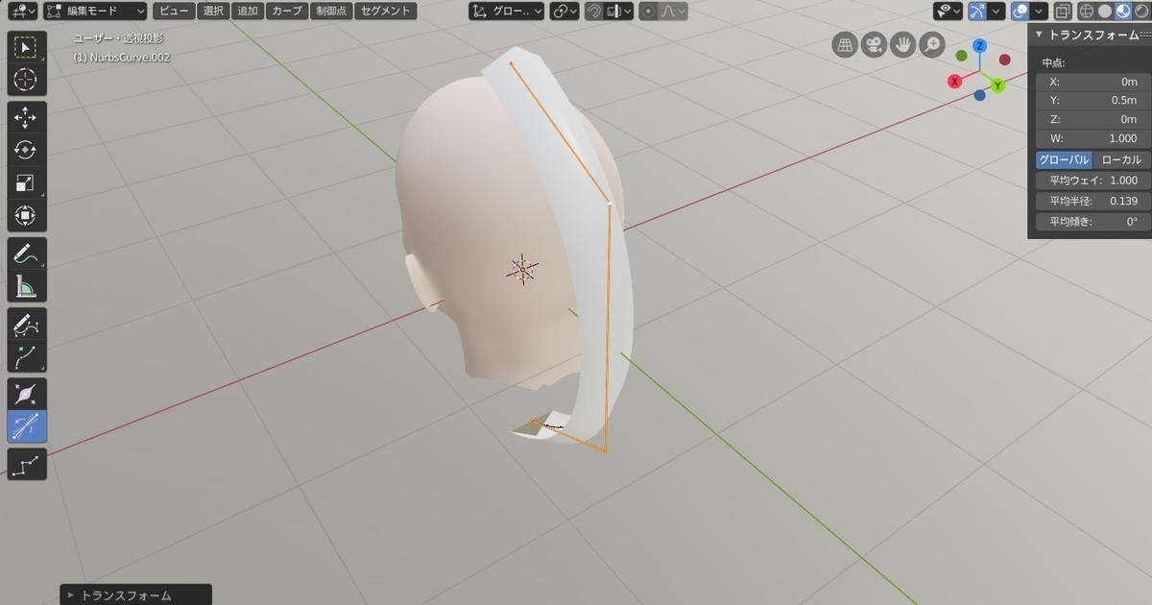Image resolution: width=1152 pixels, height=605 pixels.
Task: Switch to material preview shading
Action: (x=1122, y=12)
